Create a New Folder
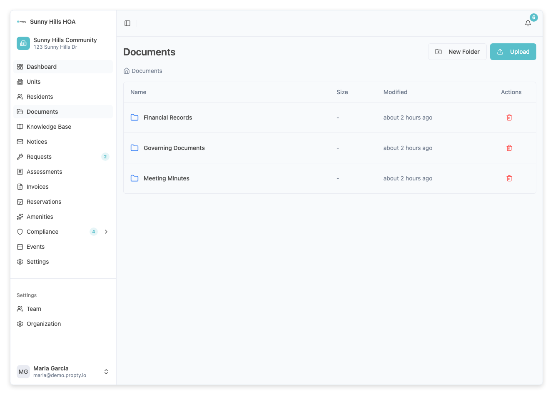This screenshot has width=553, height=395. click(457, 52)
